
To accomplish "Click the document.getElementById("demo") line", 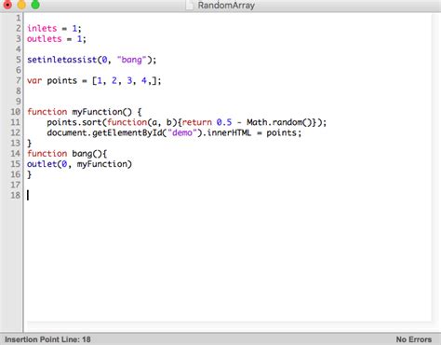I will pyautogui.click(x=174, y=132).
